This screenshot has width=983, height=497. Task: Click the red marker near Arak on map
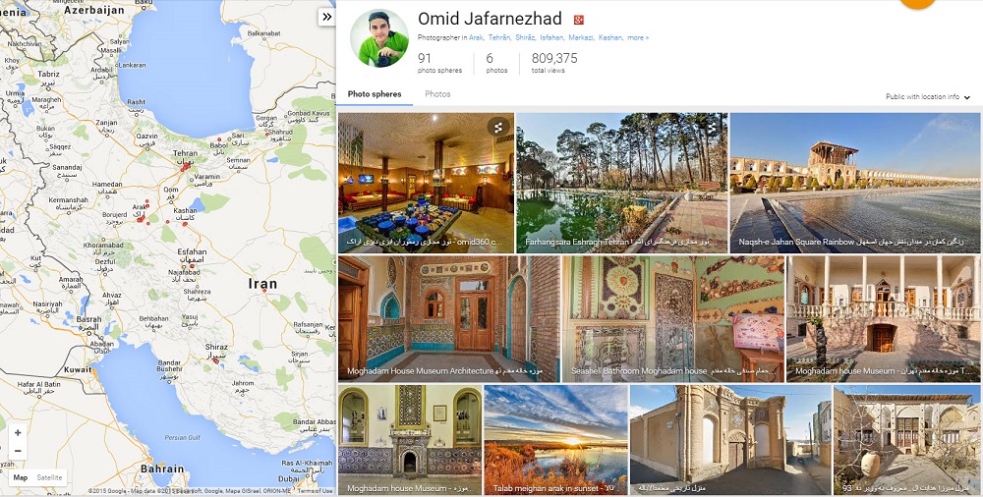141,219
